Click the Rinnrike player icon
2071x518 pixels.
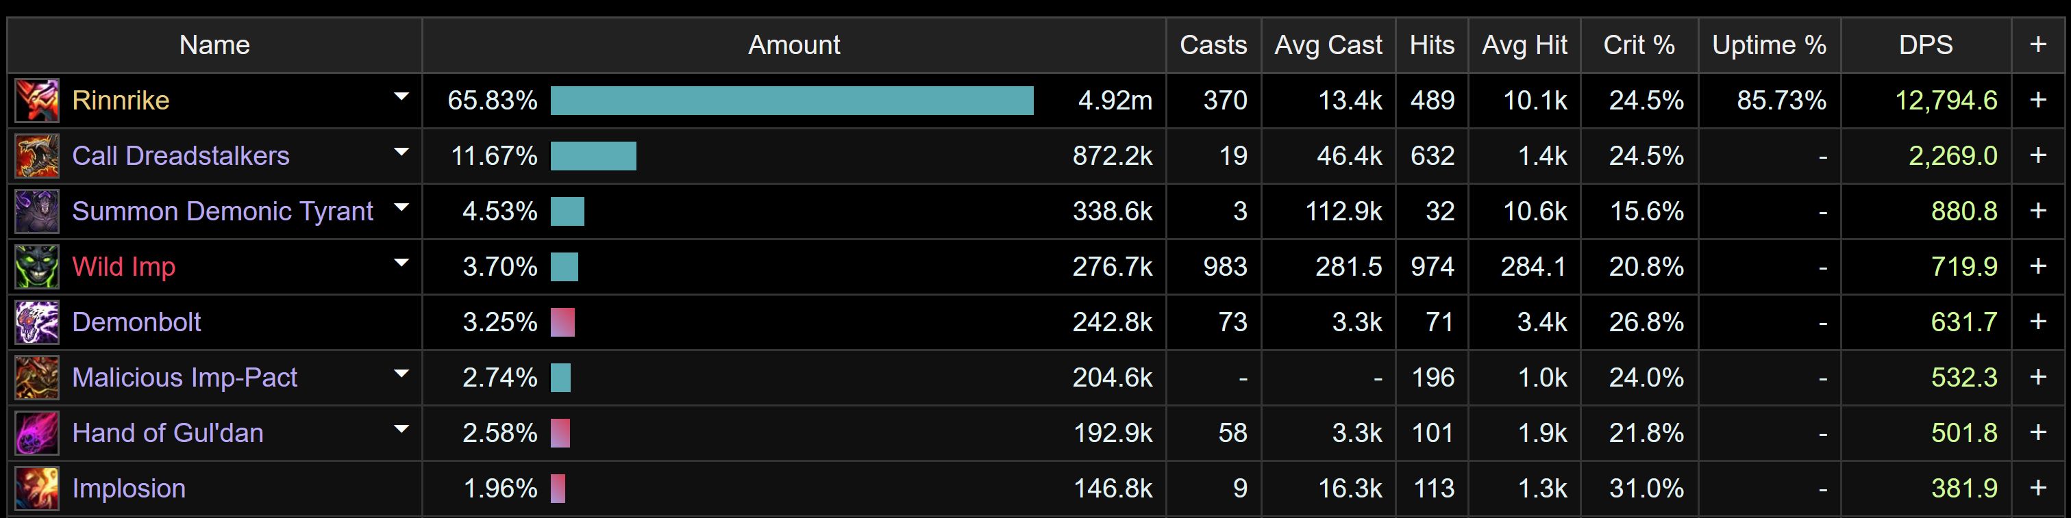tap(37, 101)
